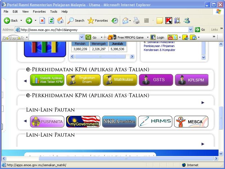Open the History clock icon
This screenshot has width=225, height=169.
pos(115,21)
